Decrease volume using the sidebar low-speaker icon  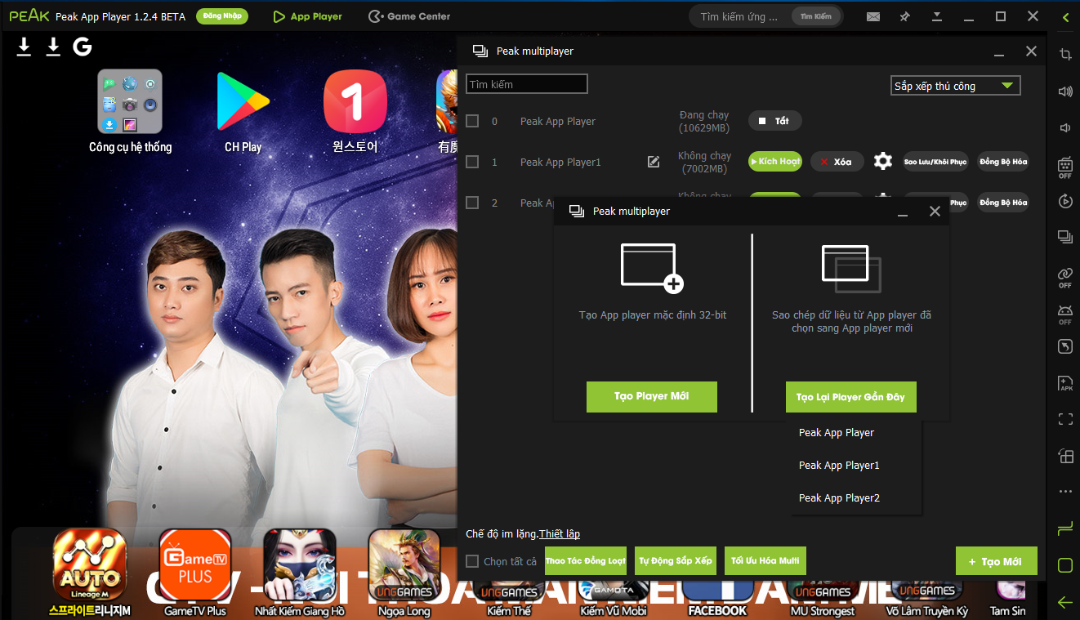[x=1064, y=127]
